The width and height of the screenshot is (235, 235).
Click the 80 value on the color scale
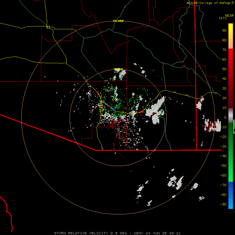[224, 40]
